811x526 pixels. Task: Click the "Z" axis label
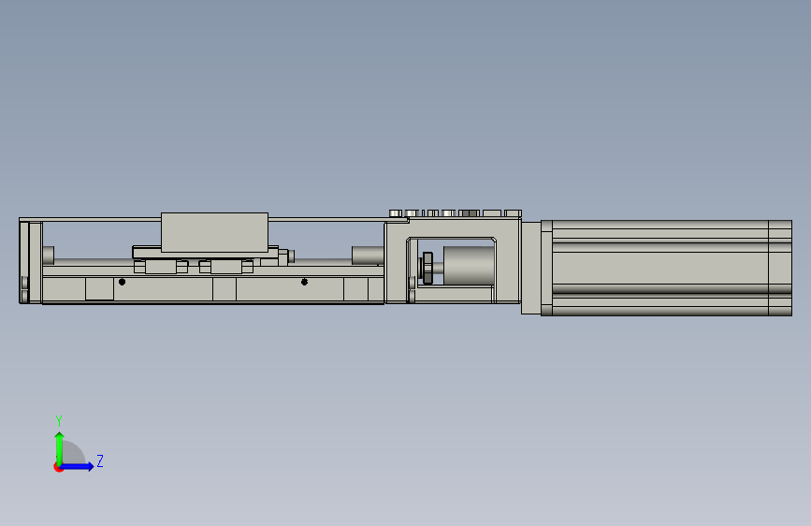pos(100,460)
